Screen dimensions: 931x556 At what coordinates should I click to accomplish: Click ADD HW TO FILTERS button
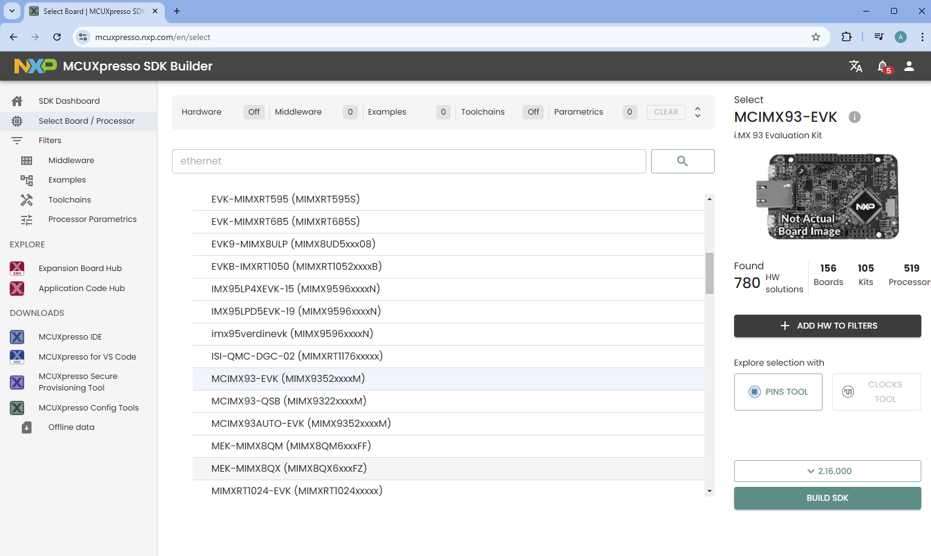(x=827, y=326)
